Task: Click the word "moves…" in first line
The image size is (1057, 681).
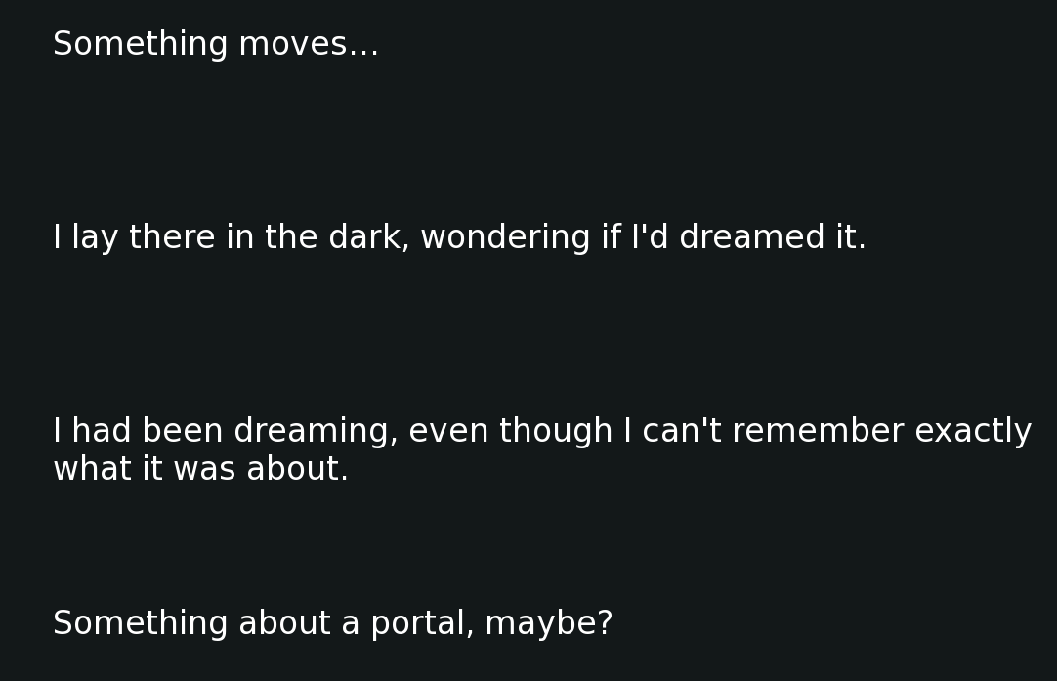Action: [x=309, y=45]
